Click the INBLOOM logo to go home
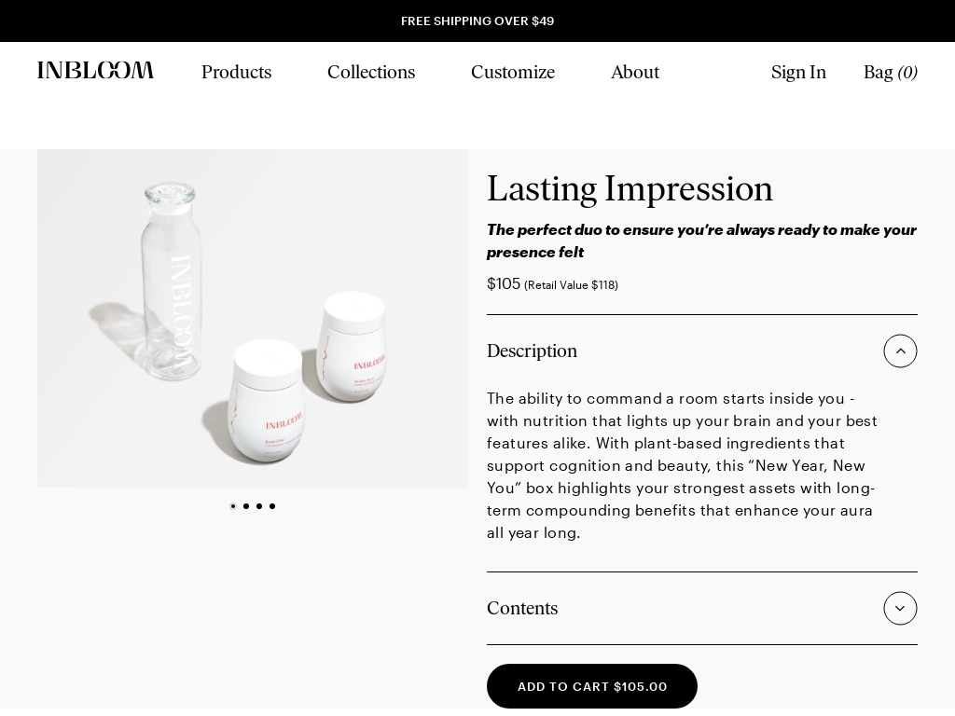The height and width of the screenshot is (716, 955). [x=95, y=71]
